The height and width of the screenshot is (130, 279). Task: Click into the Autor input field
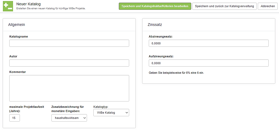[x=69, y=63]
